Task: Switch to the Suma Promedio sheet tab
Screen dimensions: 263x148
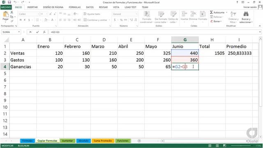Action: pyautogui.click(x=103, y=141)
